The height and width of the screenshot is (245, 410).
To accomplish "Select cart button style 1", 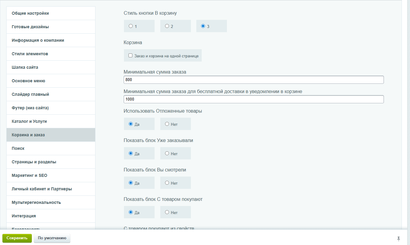I will tap(131, 26).
